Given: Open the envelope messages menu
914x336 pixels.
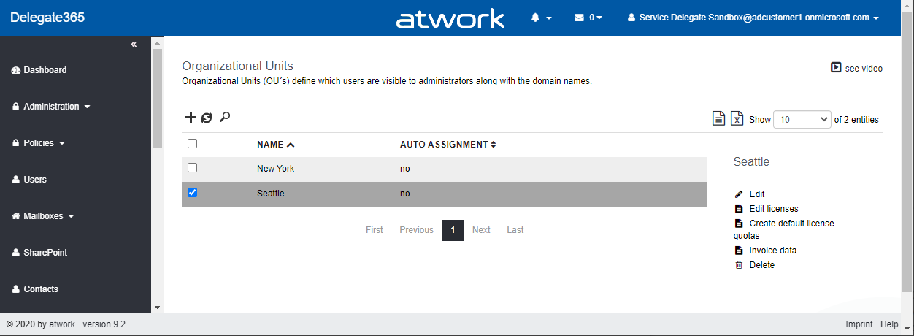Looking at the screenshot, I should click(588, 18).
